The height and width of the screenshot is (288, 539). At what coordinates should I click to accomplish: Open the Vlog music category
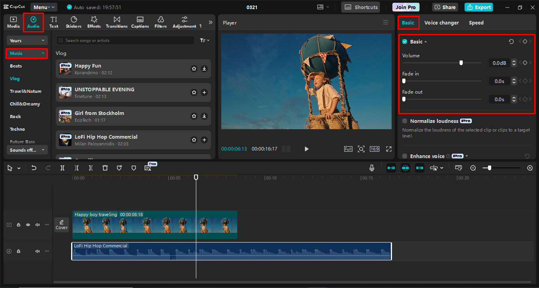[15, 79]
